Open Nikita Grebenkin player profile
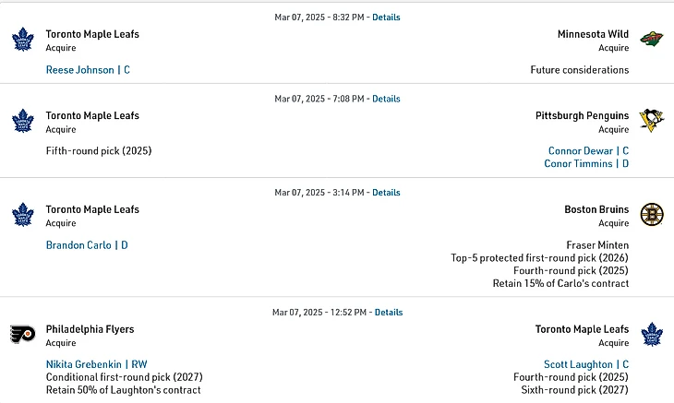The image size is (674, 403). [x=84, y=364]
